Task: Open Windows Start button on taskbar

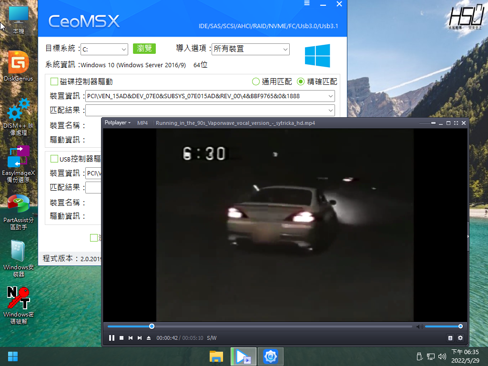Action: (x=13, y=356)
